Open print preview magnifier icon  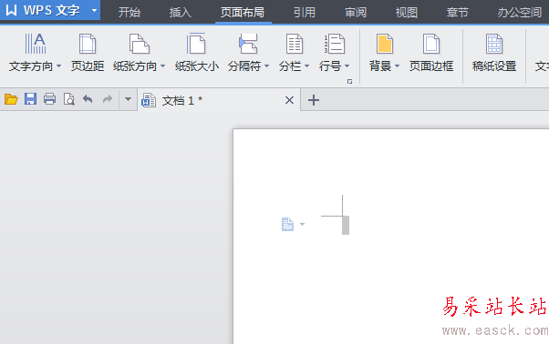tap(69, 99)
